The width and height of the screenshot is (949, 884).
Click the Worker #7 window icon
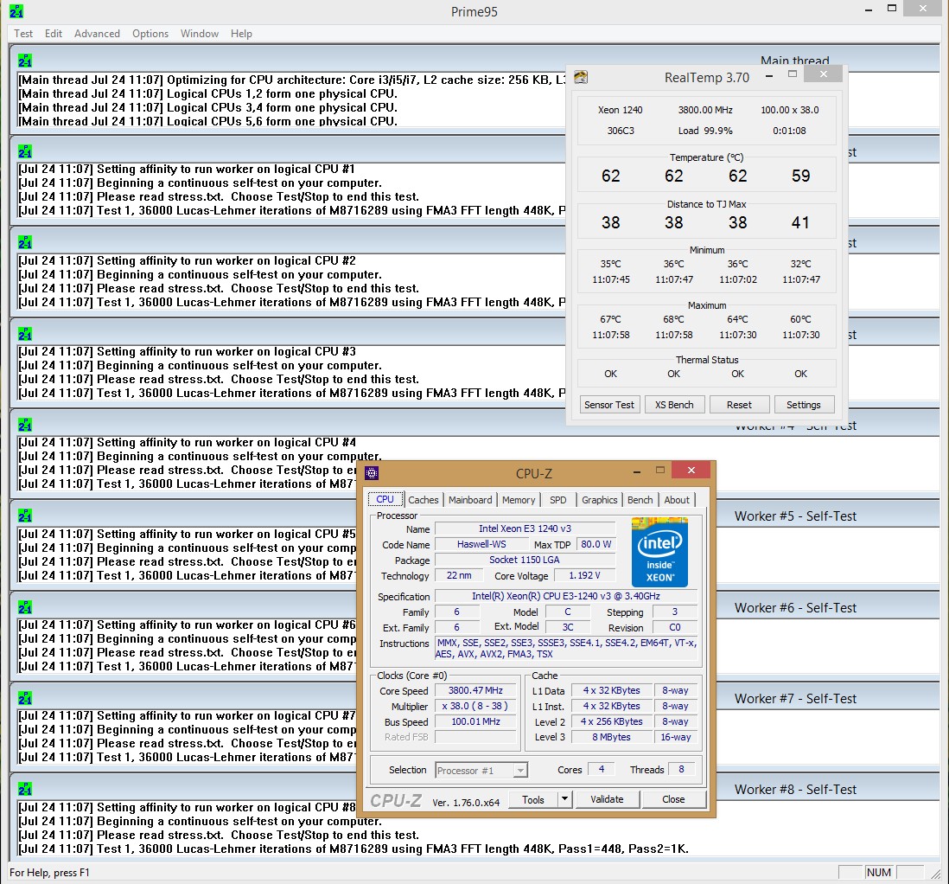(x=25, y=698)
